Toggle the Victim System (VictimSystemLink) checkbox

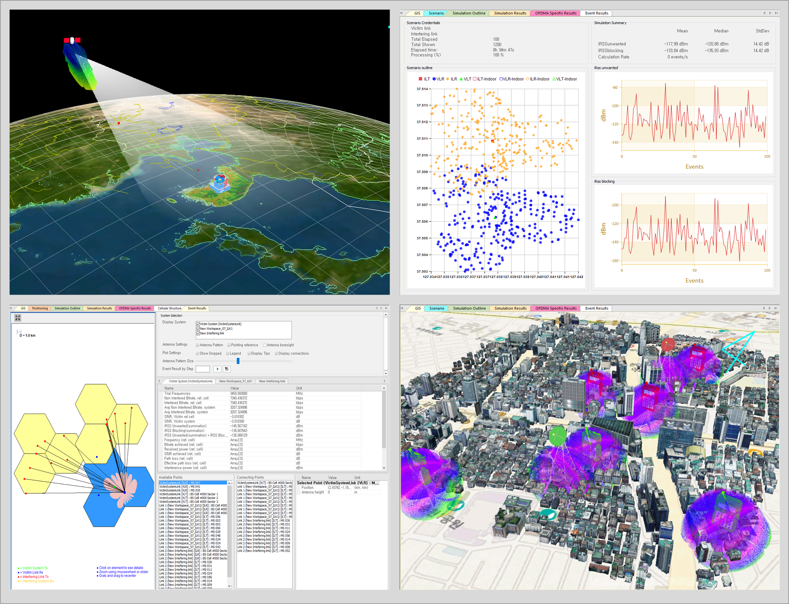pyautogui.click(x=198, y=324)
